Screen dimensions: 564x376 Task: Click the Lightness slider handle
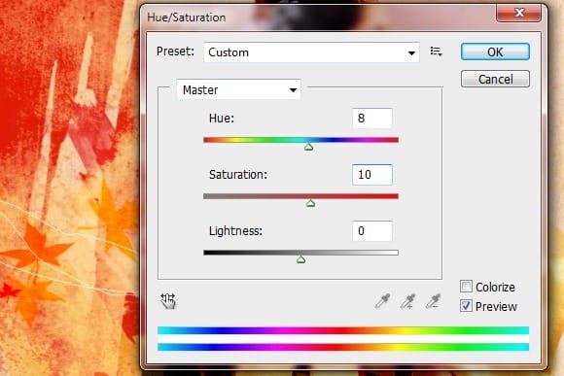coord(300,259)
